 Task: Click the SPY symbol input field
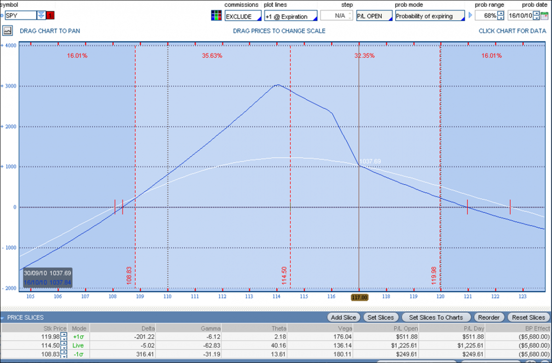click(21, 15)
